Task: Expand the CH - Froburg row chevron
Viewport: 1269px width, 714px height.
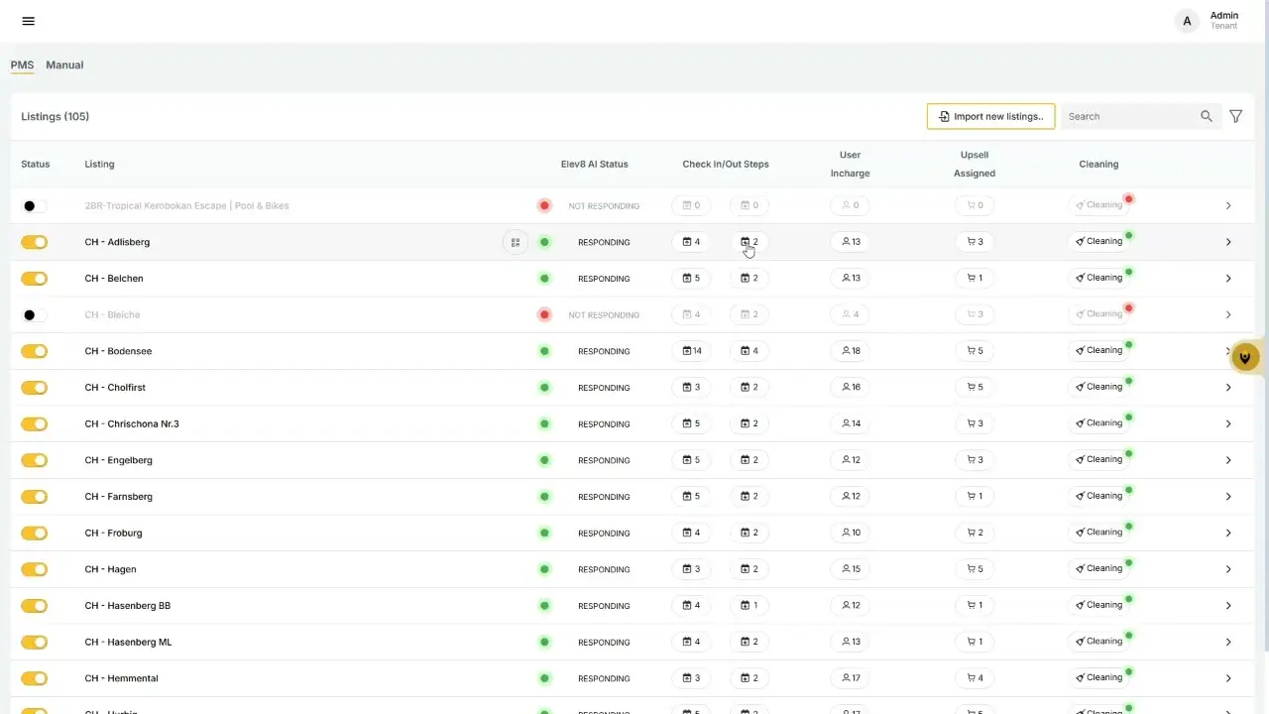Action: [1227, 534]
